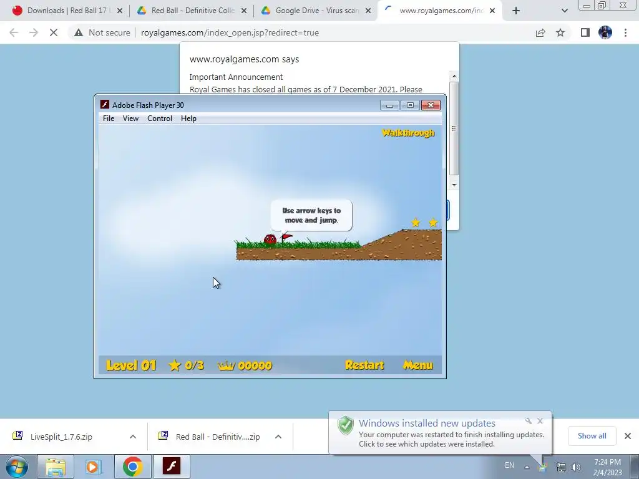The height and width of the screenshot is (479, 639).
Task: Click the red ball character
Action: [x=270, y=239]
